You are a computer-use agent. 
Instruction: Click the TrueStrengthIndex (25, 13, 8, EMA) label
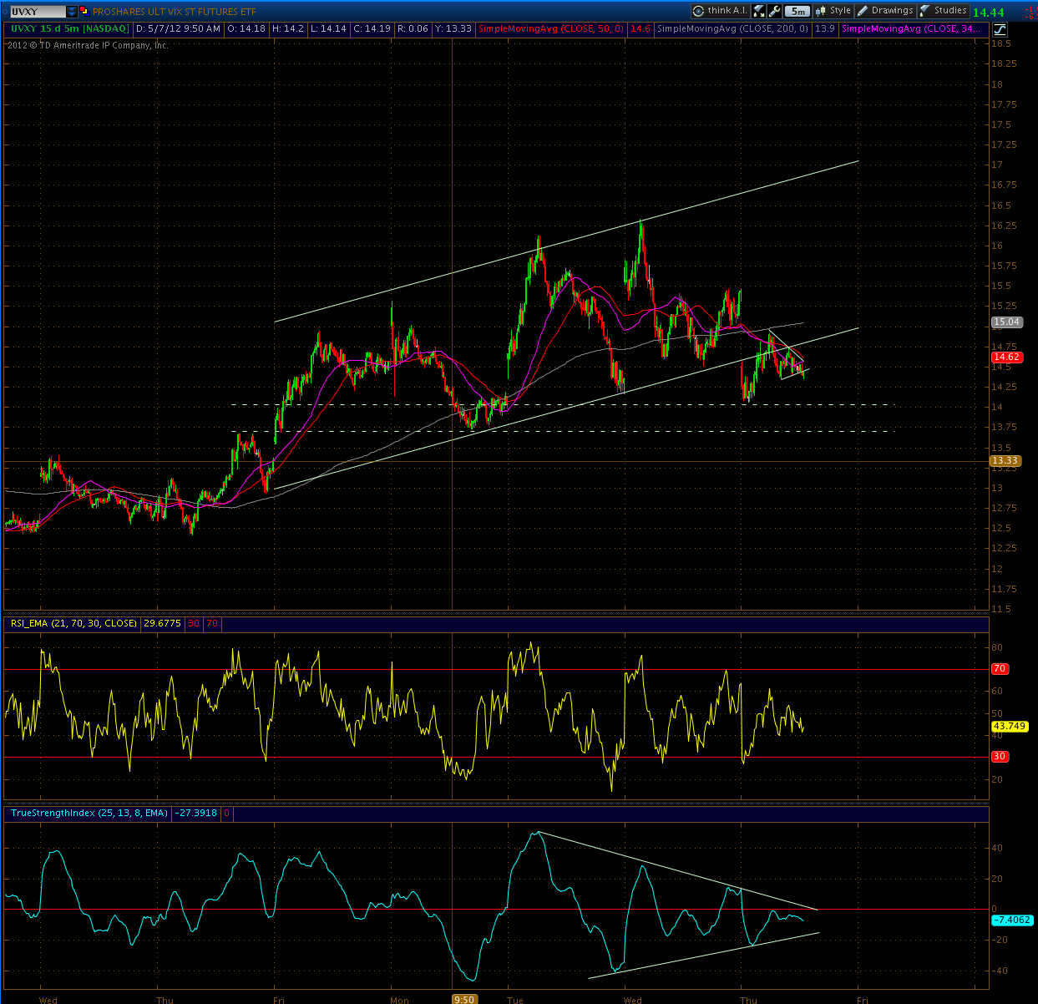click(89, 813)
